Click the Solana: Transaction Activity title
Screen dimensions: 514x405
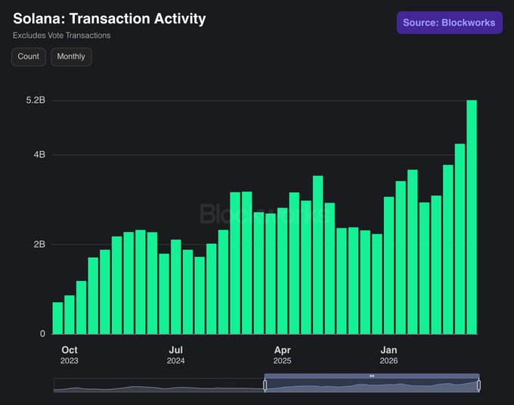(x=110, y=19)
